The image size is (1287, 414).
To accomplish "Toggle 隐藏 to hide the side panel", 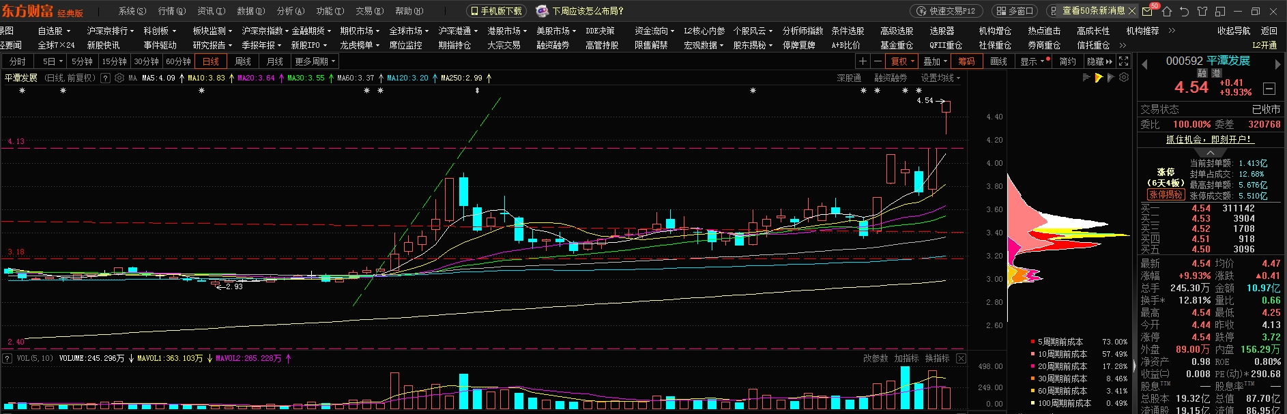I will tap(1099, 61).
